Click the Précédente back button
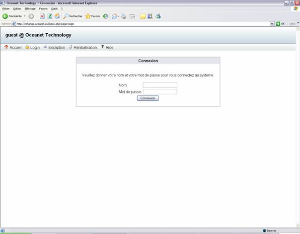Viewport: 300px width, 234px height. [x=12, y=16]
